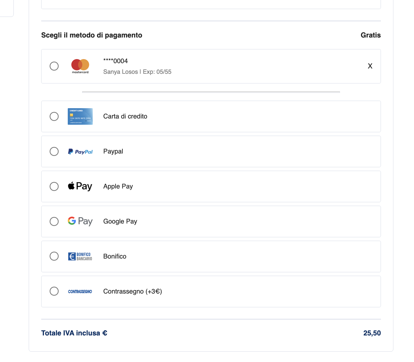Remove saved card ending 0004
The width and height of the screenshot is (414, 362).
[370, 66]
